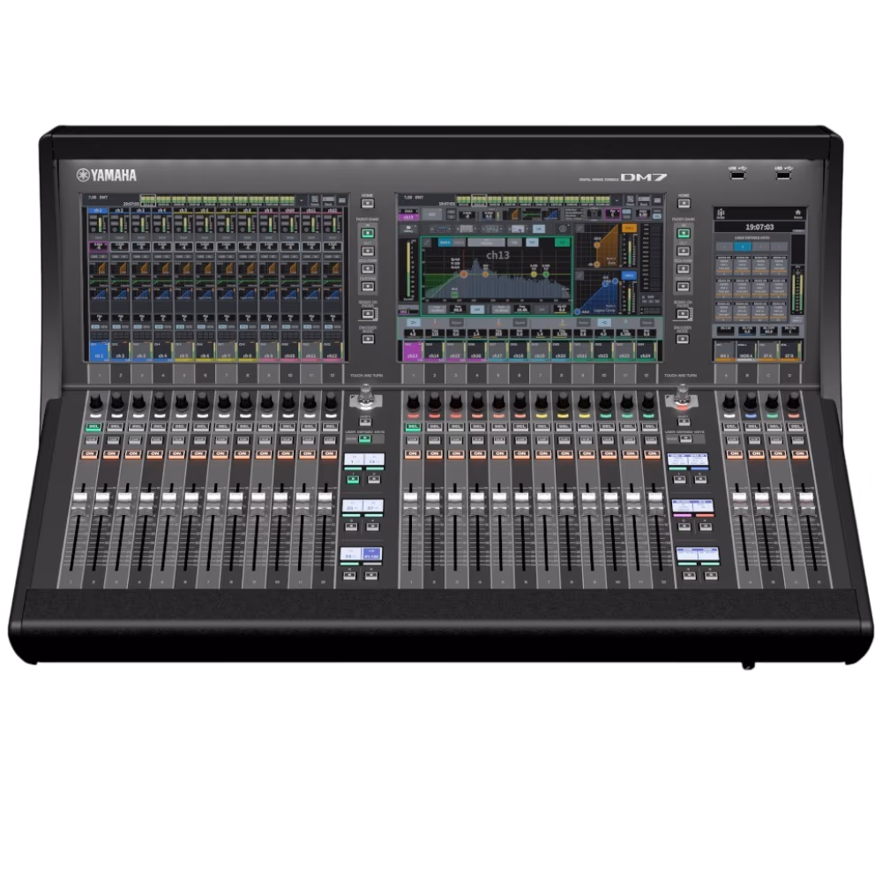The height and width of the screenshot is (882, 882).
Task: Select the IN fader bank key, center section
Action: (x=684, y=233)
